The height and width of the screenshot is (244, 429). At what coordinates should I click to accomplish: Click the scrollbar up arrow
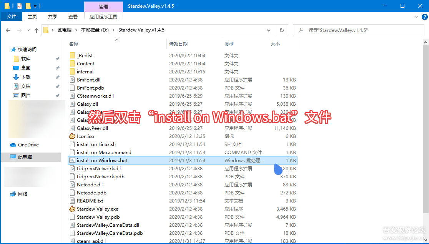coord(426,42)
